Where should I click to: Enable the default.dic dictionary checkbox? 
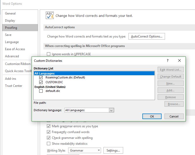41,91
